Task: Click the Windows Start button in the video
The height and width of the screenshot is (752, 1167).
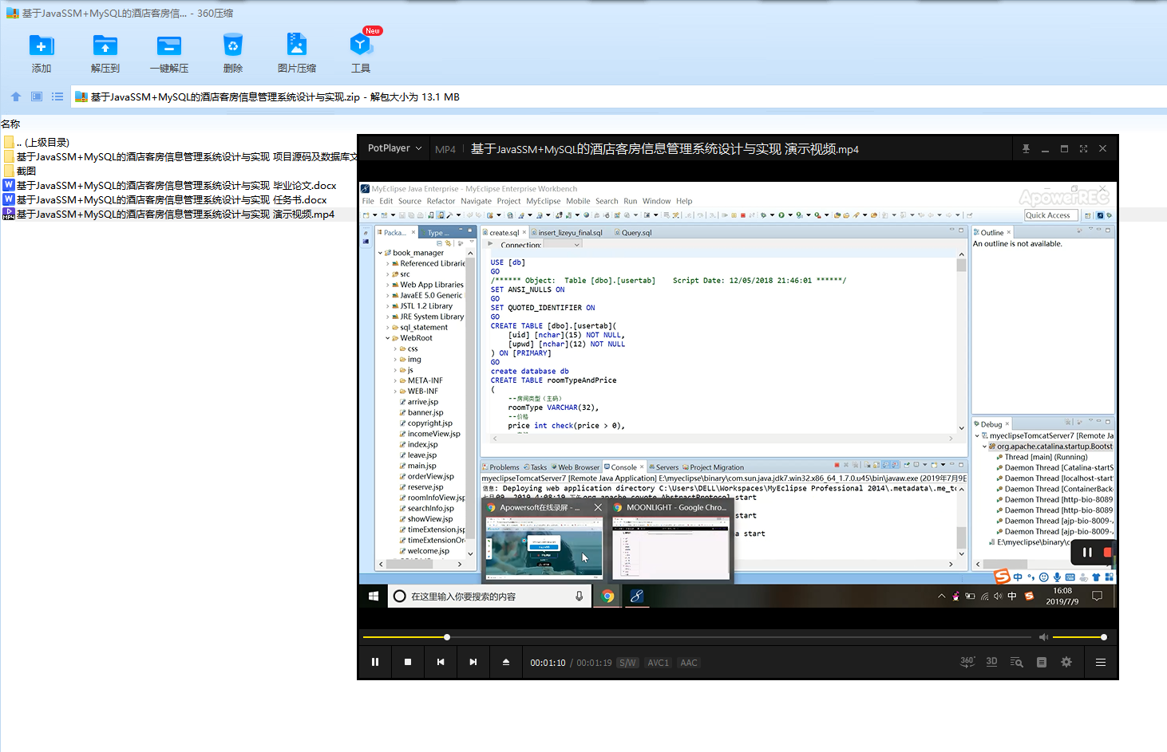Action: tap(374, 596)
